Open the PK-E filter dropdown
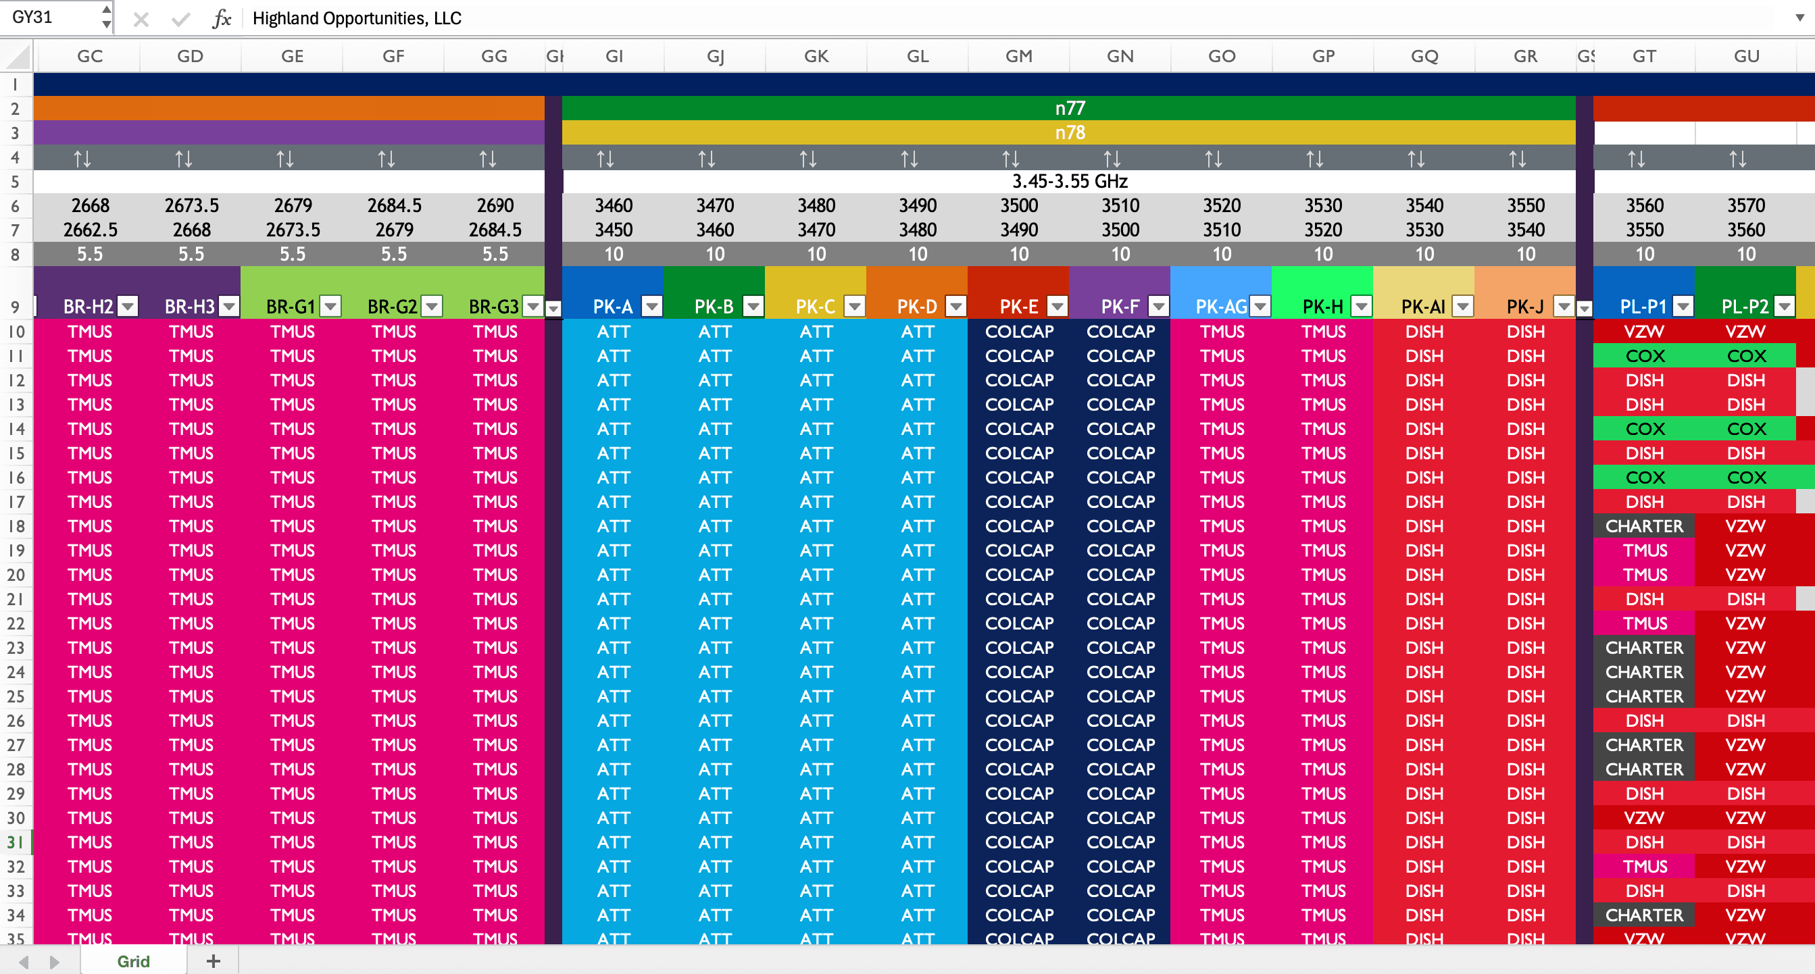The image size is (1815, 974). 1058,307
